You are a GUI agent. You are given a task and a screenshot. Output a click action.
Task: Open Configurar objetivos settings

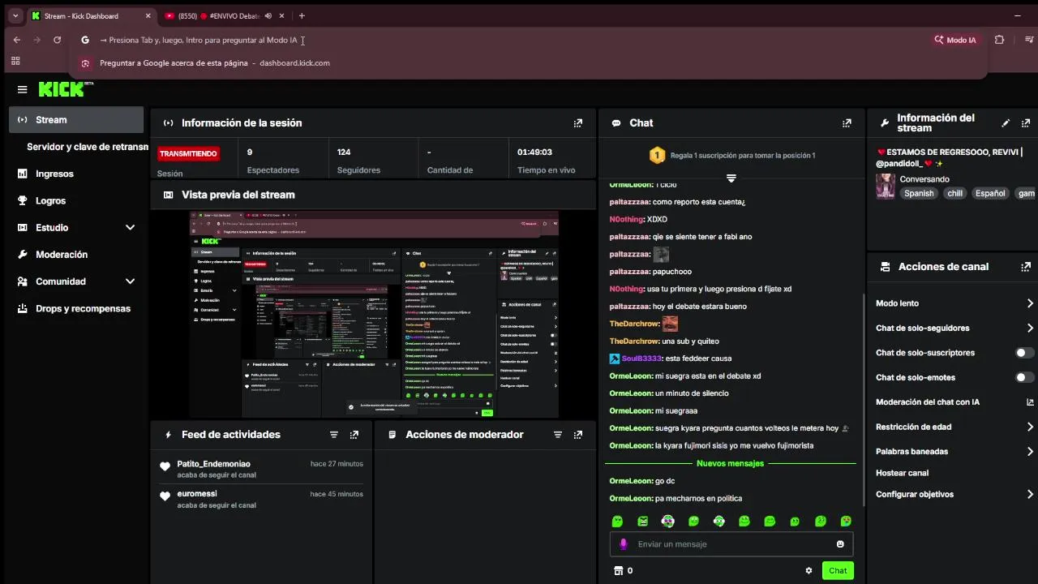[x=954, y=494]
